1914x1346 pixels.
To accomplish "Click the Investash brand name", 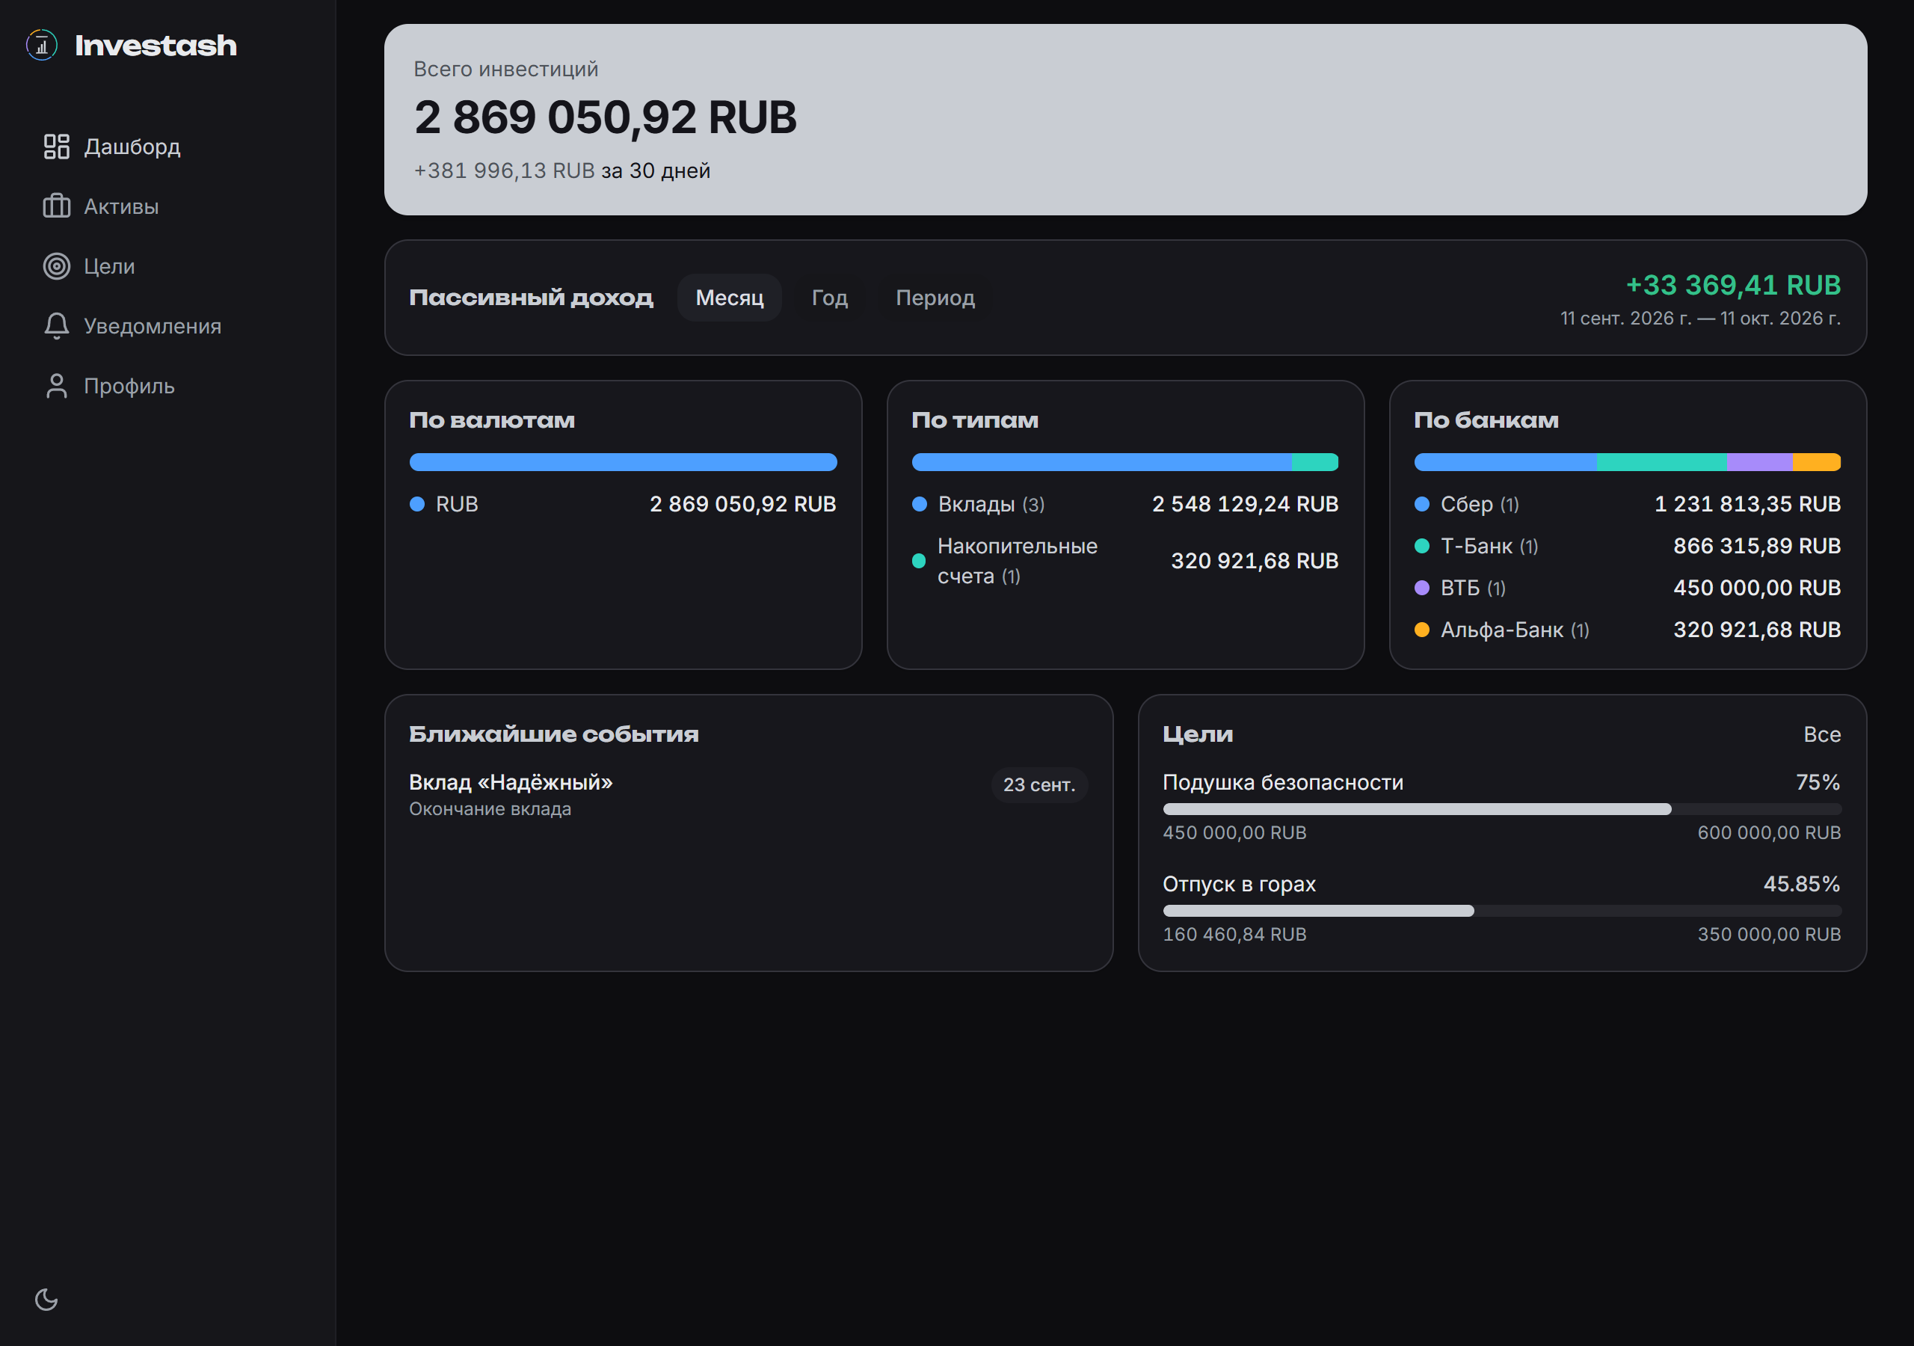I will 156,45.
